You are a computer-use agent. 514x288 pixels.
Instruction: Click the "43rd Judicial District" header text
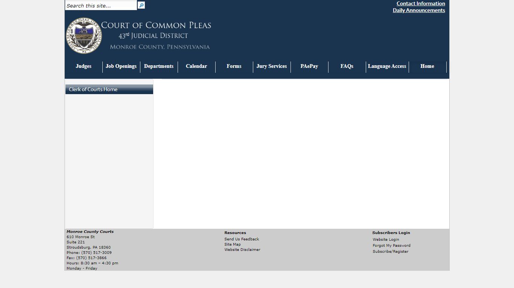pos(154,36)
